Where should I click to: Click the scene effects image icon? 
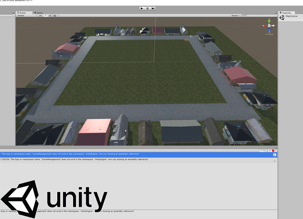click(x=55, y=15)
